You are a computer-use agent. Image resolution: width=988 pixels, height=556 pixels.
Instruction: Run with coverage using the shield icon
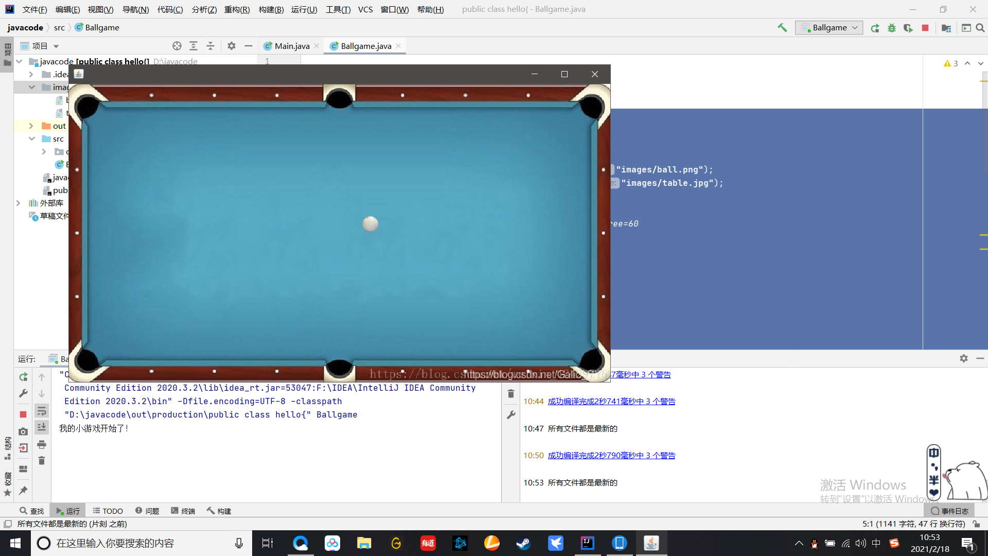(x=908, y=28)
